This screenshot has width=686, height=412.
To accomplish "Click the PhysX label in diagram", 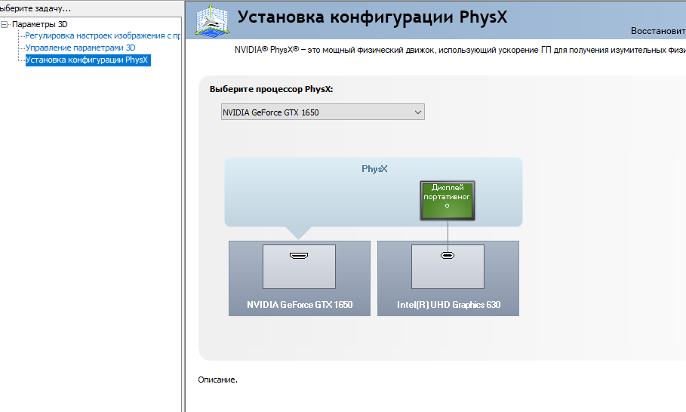I will coord(374,169).
